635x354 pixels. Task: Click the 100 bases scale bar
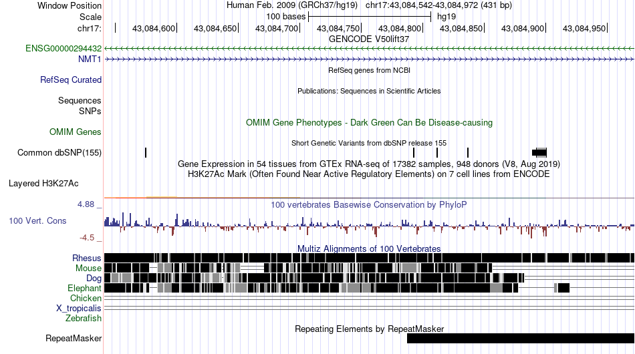(x=370, y=17)
